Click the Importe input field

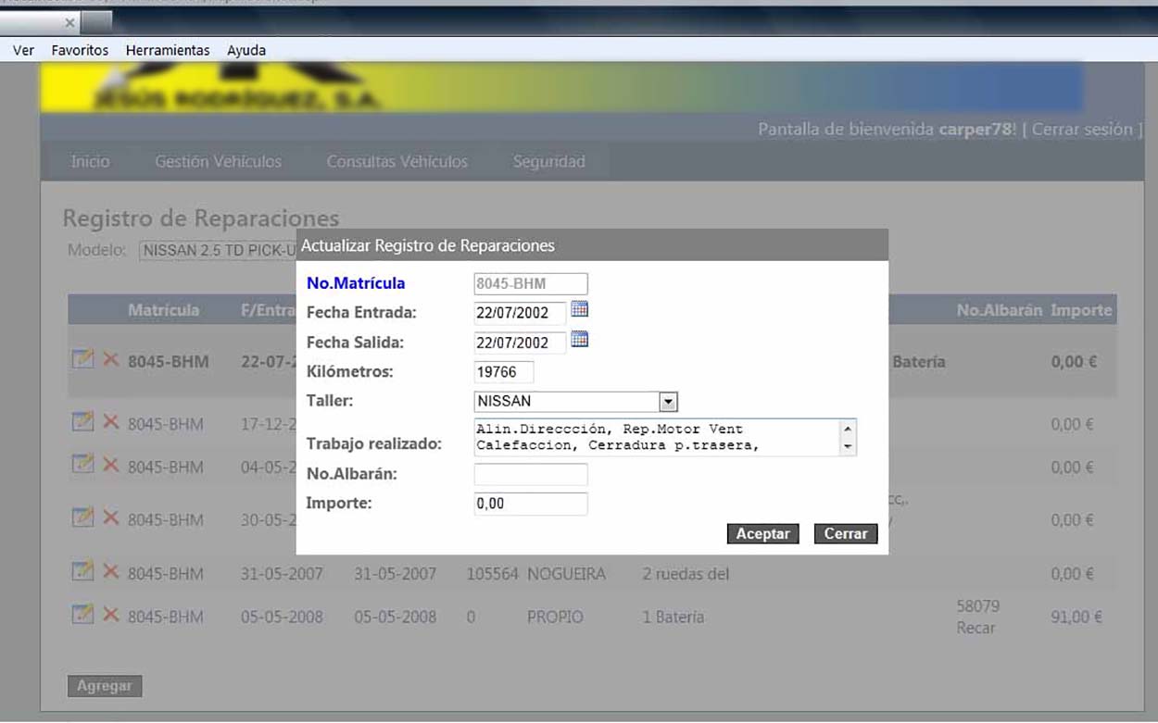click(531, 504)
